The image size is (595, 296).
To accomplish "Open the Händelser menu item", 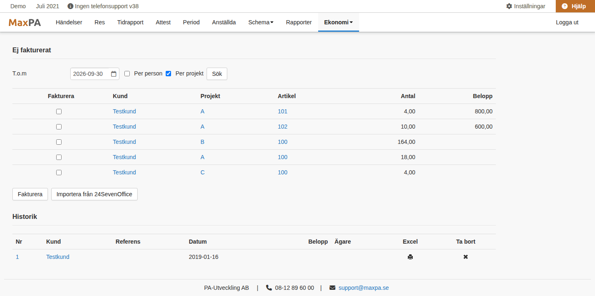I will point(69,22).
